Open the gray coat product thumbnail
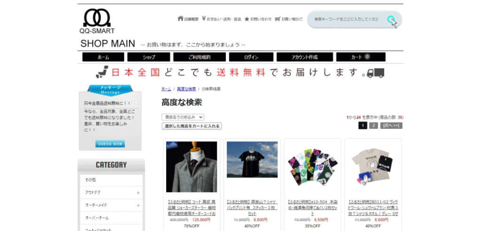Image resolution: width=481 pixels, height=231 pixels. pos(192,167)
